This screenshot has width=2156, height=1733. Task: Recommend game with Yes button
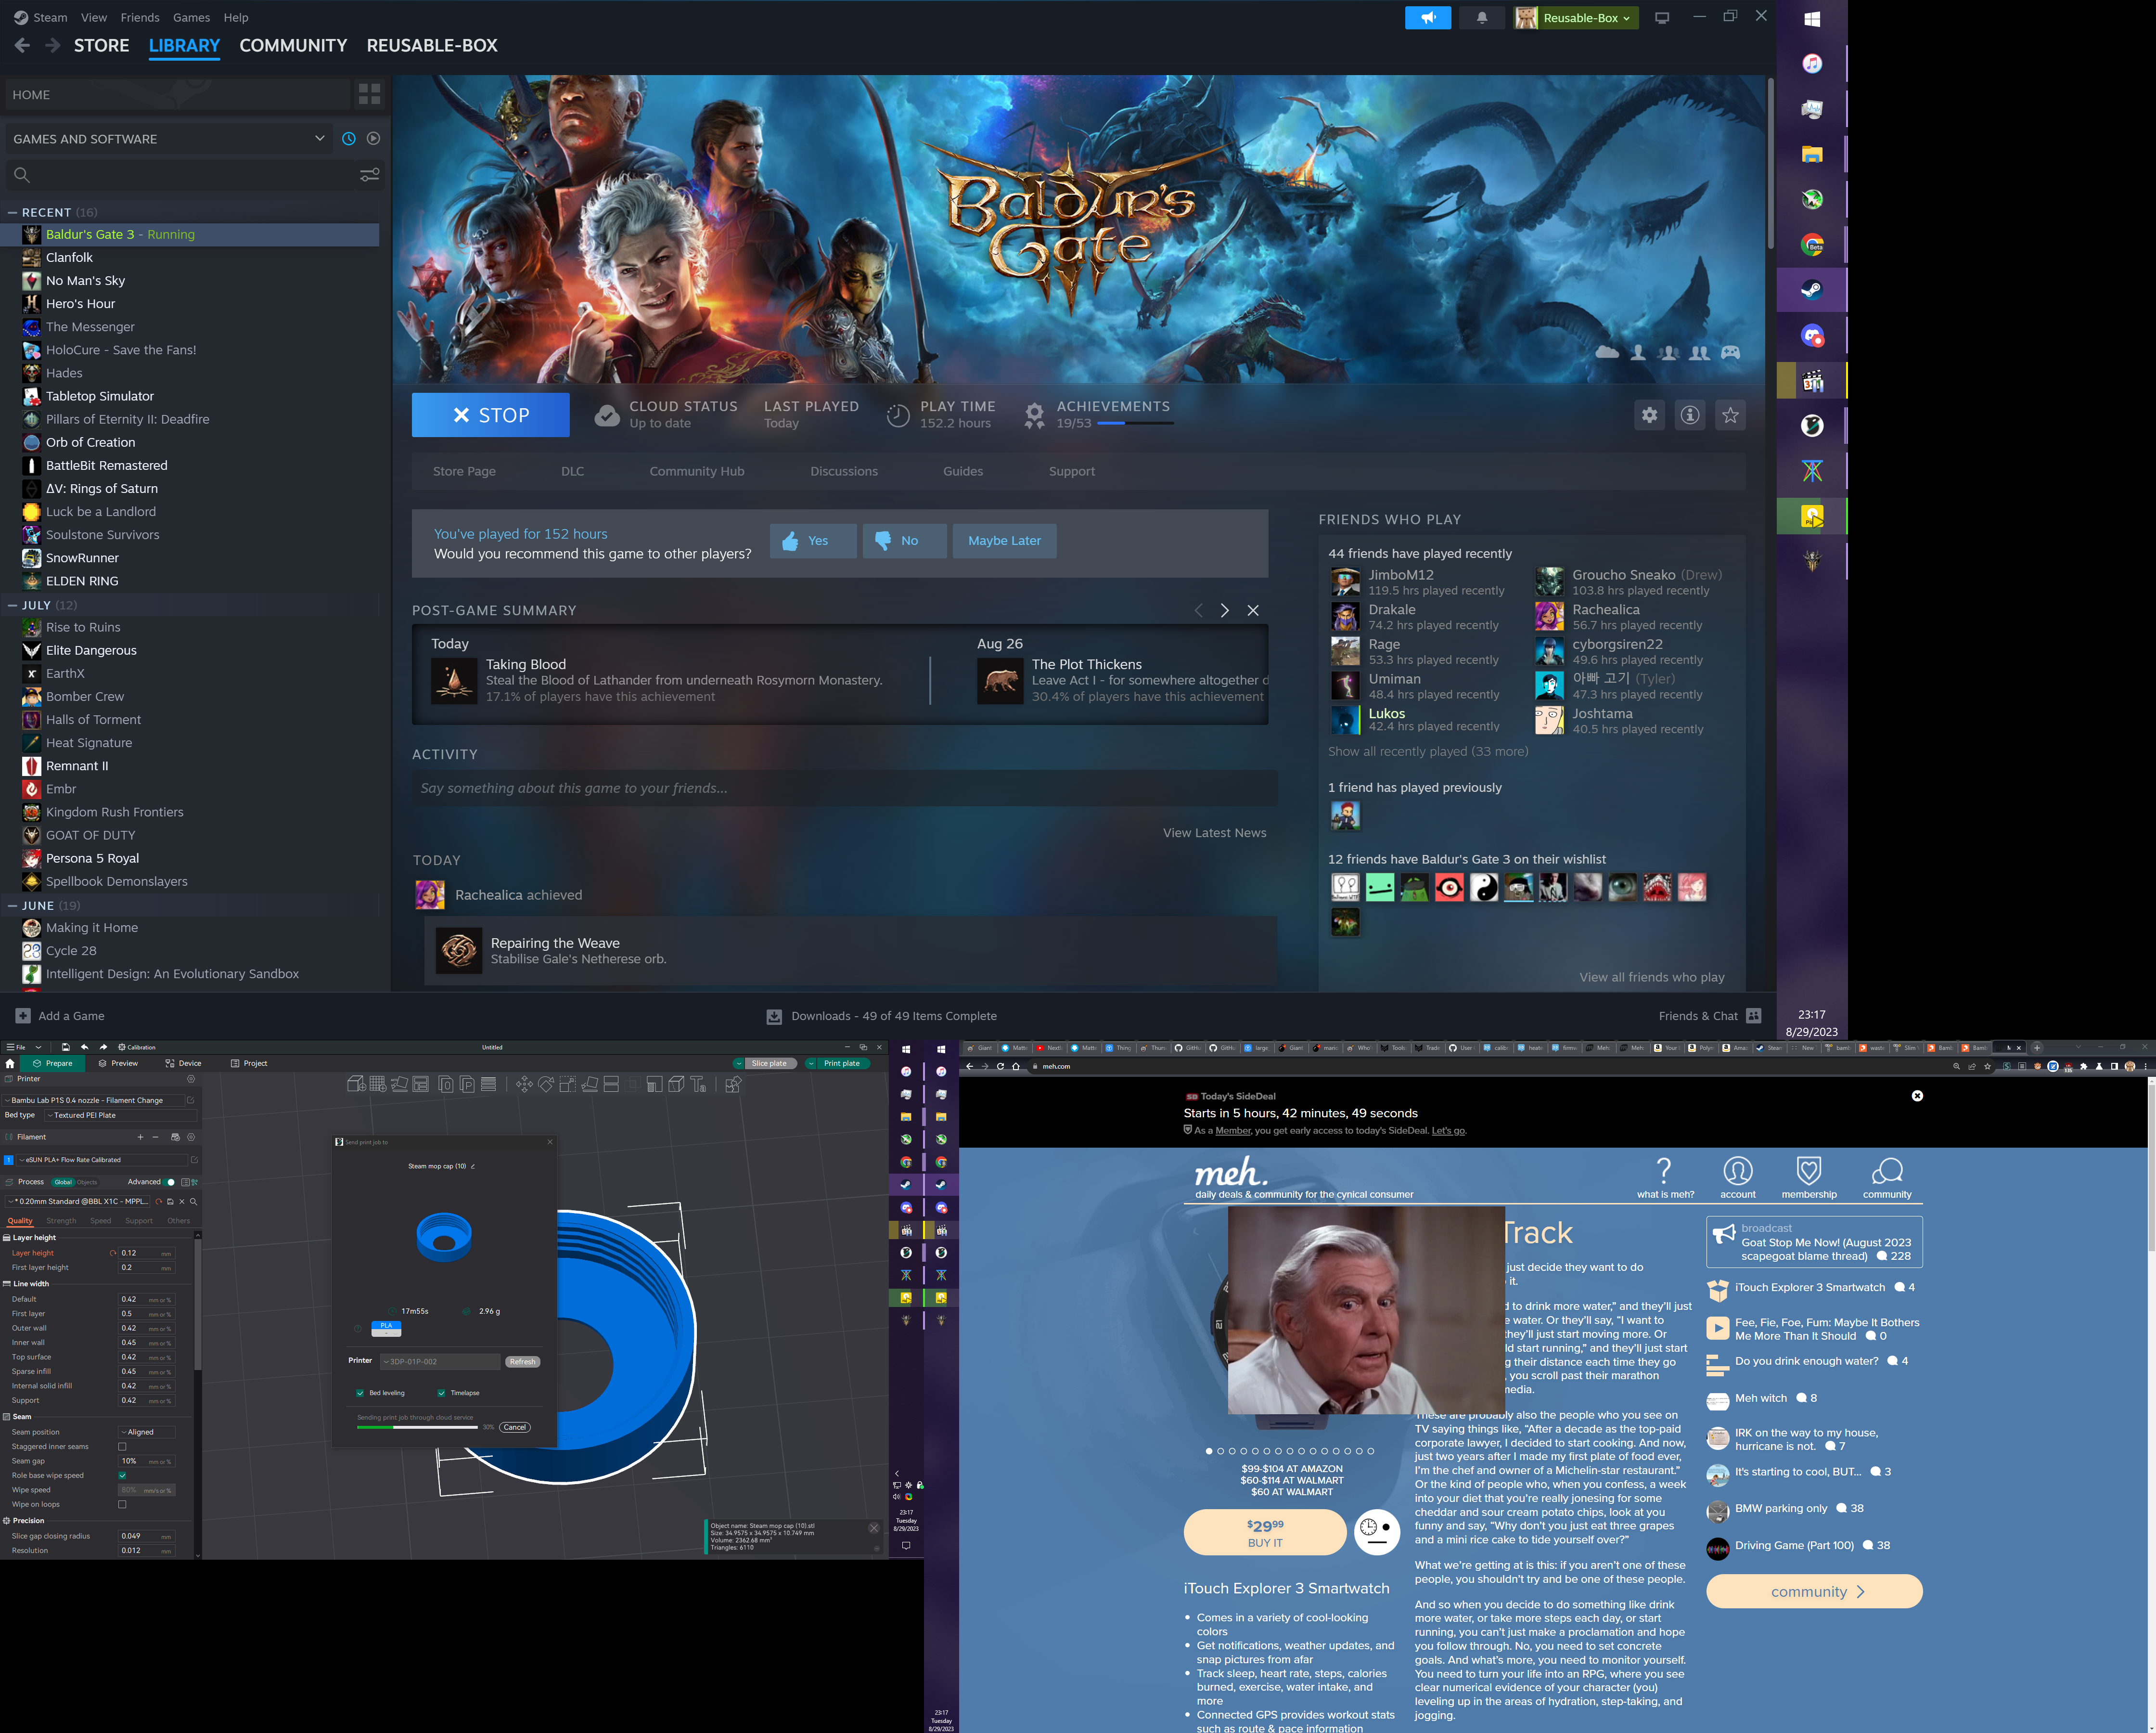(x=813, y=540)
